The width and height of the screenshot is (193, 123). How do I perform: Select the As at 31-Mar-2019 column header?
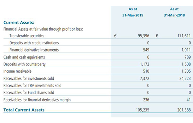pos(133,12)
